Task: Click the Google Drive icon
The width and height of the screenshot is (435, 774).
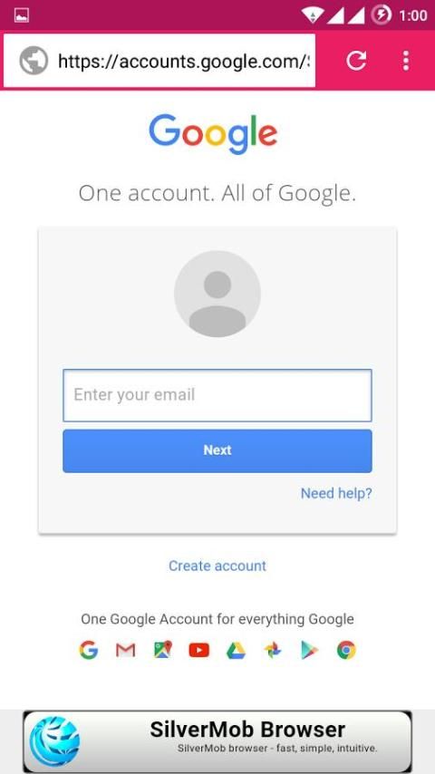Action: [x=236, y=651]
